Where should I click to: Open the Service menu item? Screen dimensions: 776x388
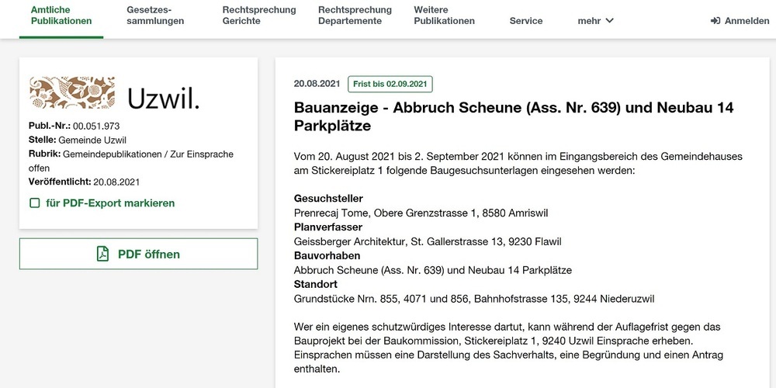526,21
